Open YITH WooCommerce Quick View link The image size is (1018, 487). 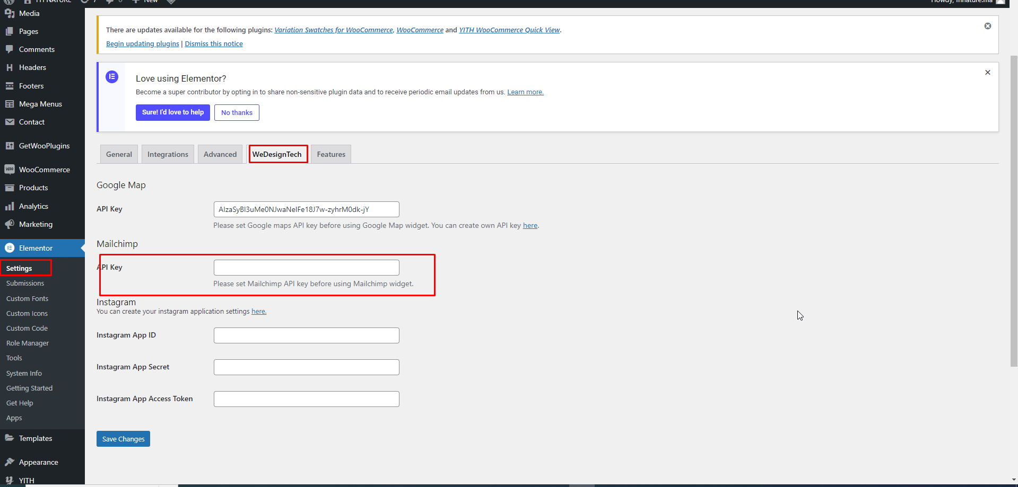click(509, 30)
